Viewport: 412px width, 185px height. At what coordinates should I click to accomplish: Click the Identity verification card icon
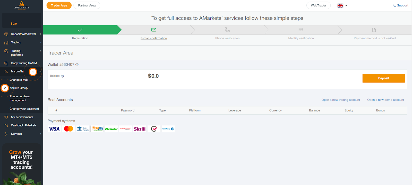[301, 30]
